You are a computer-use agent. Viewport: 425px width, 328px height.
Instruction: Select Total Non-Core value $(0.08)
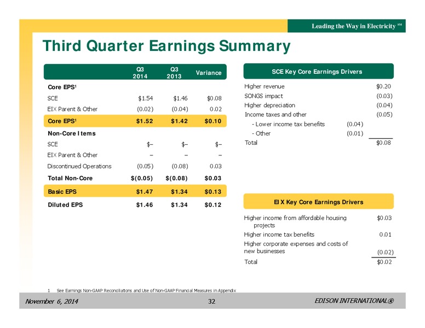coord(176,178)
